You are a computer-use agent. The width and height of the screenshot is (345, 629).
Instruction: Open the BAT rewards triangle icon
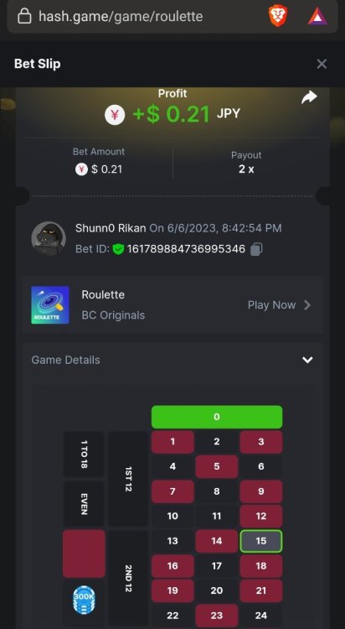tap(317, 17)
